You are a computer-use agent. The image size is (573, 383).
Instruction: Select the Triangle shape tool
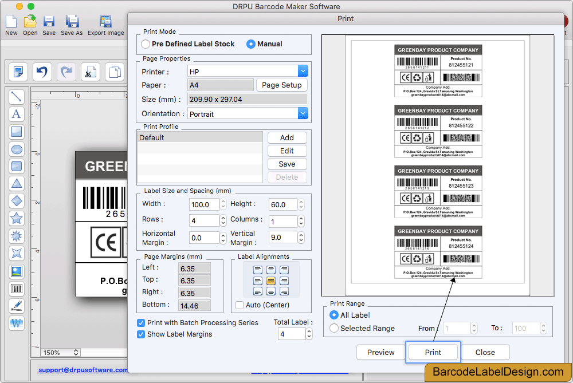17,184
